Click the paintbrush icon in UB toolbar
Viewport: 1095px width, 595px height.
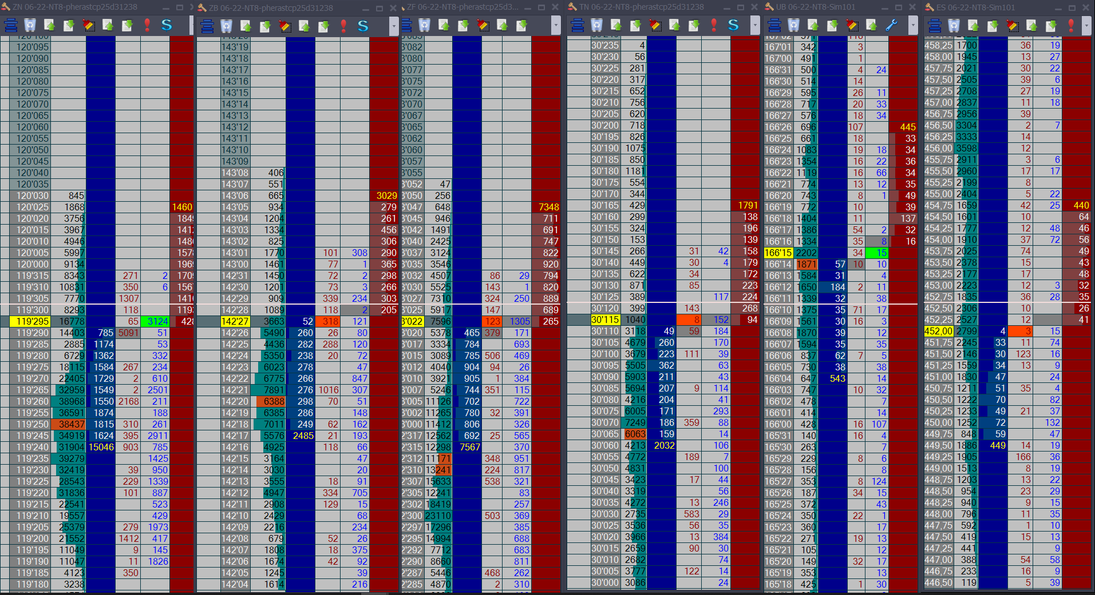[852, 26]
